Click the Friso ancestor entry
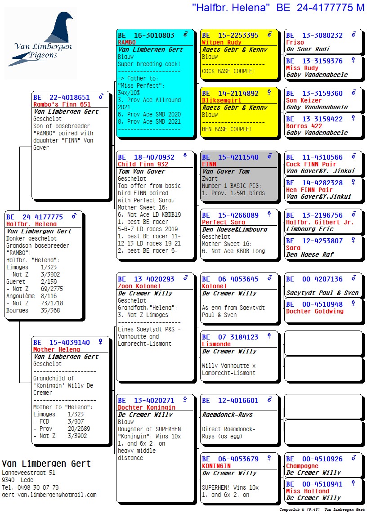Viewport: 367px width, 527px height. pyautogui.click(x=295, y=42)
